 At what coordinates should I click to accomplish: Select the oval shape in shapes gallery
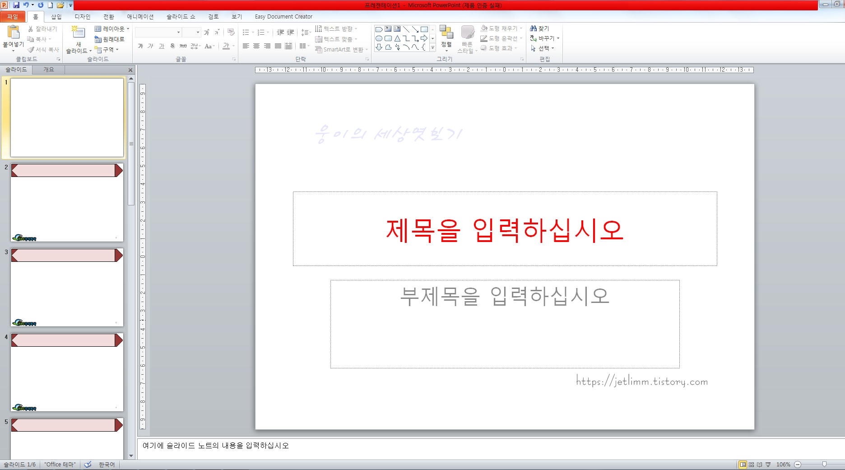point(379,38)
